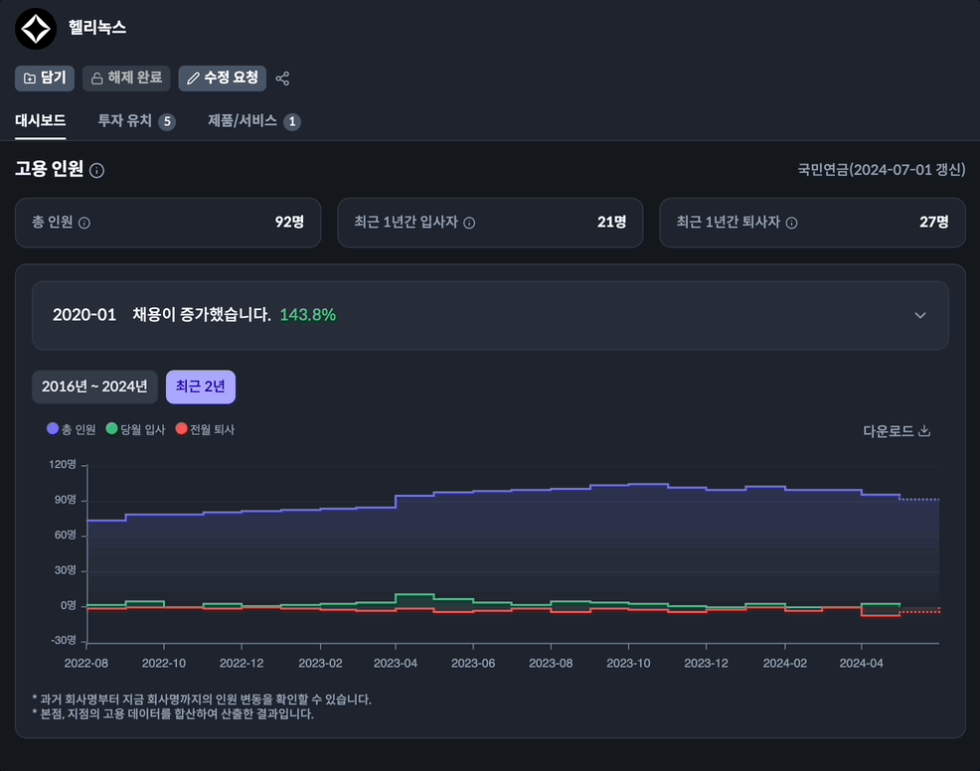Viewport: 980px width, 771px height.
Task: Switch to the 투자 유치 tab
Action: [135, 121]
